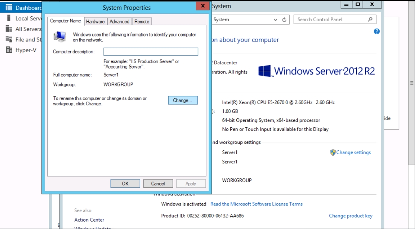The width and height of the screenshot is (415, 229).
Task: Click the Windows is activated text
Action: coord(184,204)
